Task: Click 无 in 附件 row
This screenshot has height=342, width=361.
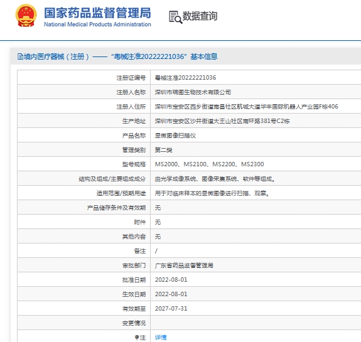Action: [x=158, y=222]
